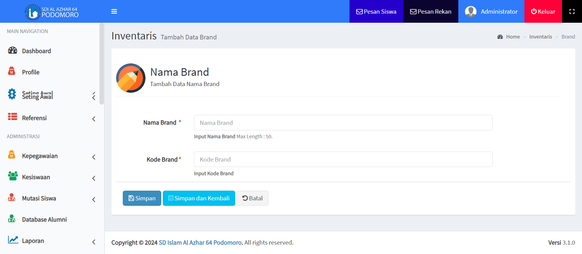
Task: Open Pesan Siswa messages
Action: [x=376, y=12]
